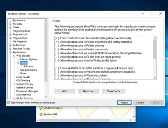Open the Desktop Utilities page
Viewport: 168px width, 128px height.
(25, 88)
